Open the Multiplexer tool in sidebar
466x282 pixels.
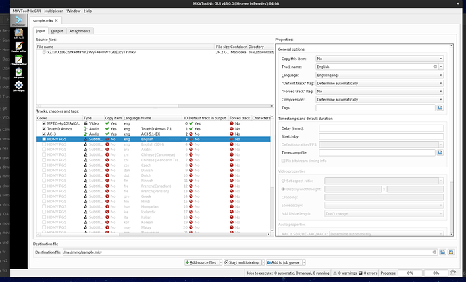pyautogui.click(x=18, y=20)
